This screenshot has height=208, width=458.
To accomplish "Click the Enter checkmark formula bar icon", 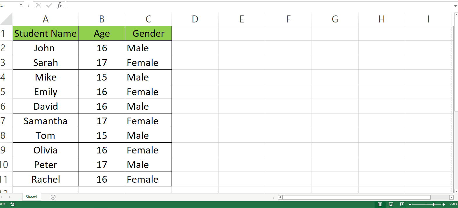I will click(x=49, y=5).
